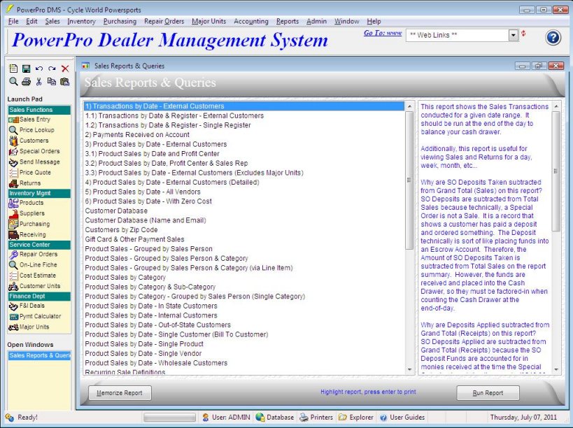Click the Save floppy disk toolbar icon
Image resolution: width=573 pixels, height=428 pixels.
tap(26, 69)
